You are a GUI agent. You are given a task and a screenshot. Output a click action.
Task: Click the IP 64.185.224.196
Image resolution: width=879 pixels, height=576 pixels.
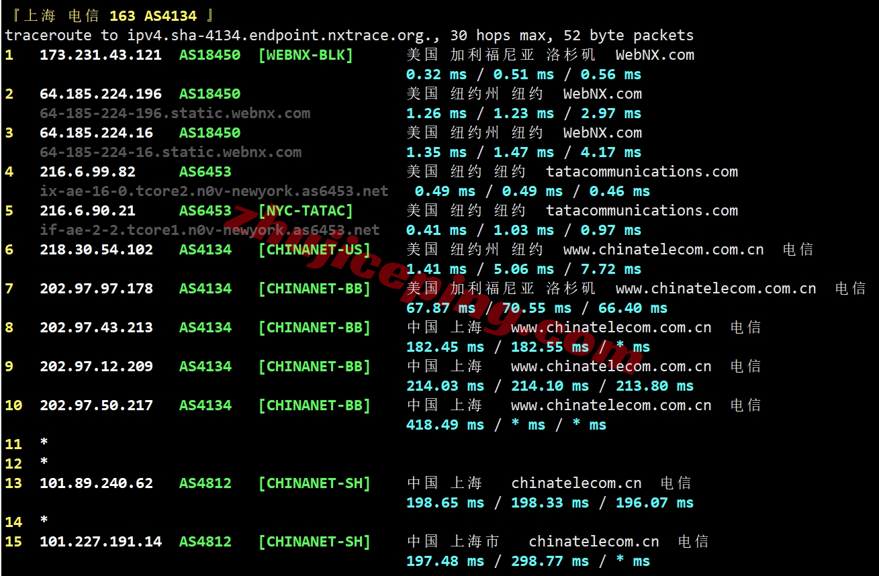coord(101,94)
